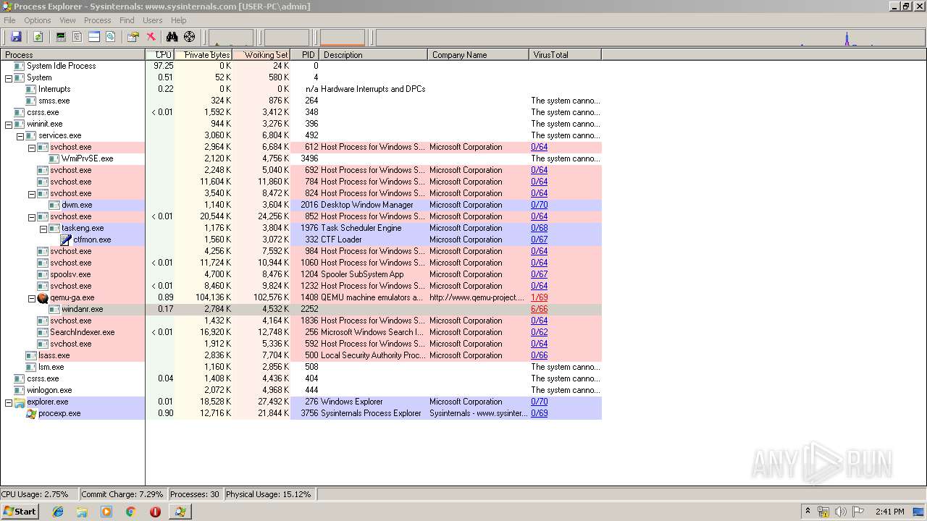Open the Options menu
The image size is (927, 521).
click(38, 20)
